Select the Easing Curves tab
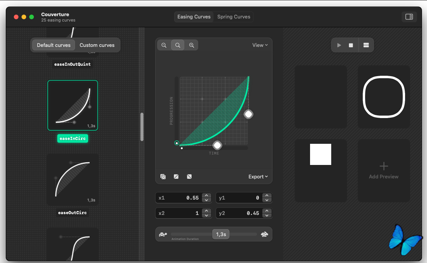Image resolution: width=427 pixels, height=263 pixels. (x=194, y=17)
